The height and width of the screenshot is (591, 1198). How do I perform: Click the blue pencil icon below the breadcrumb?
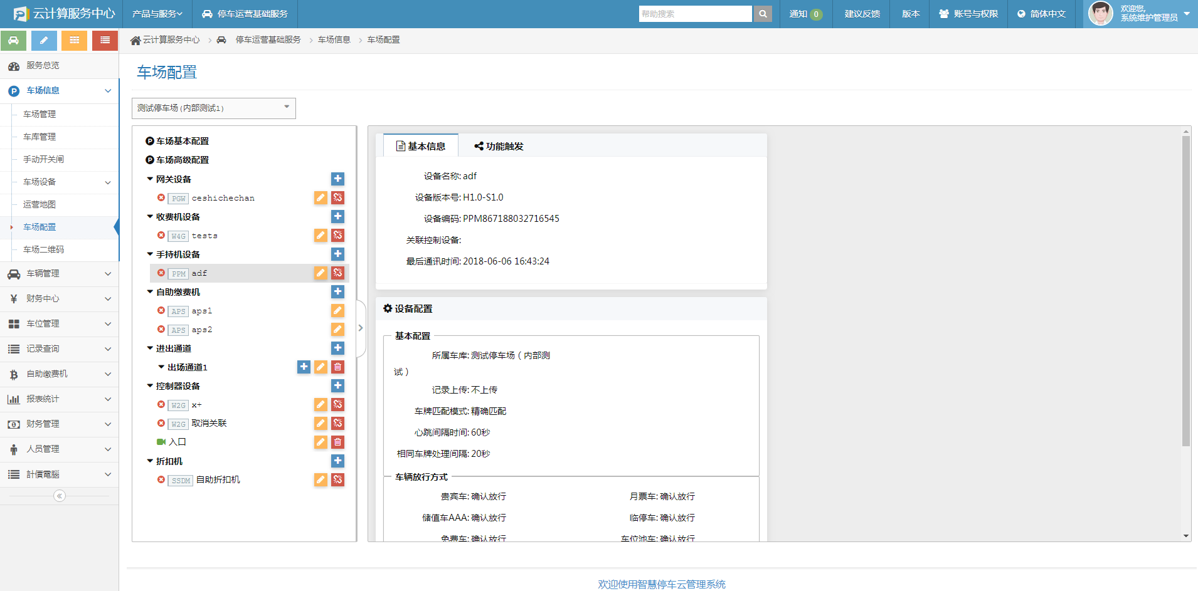click(x=44, y=40)
